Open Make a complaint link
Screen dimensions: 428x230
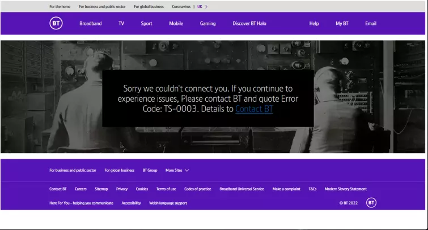[x=286, y=189]
